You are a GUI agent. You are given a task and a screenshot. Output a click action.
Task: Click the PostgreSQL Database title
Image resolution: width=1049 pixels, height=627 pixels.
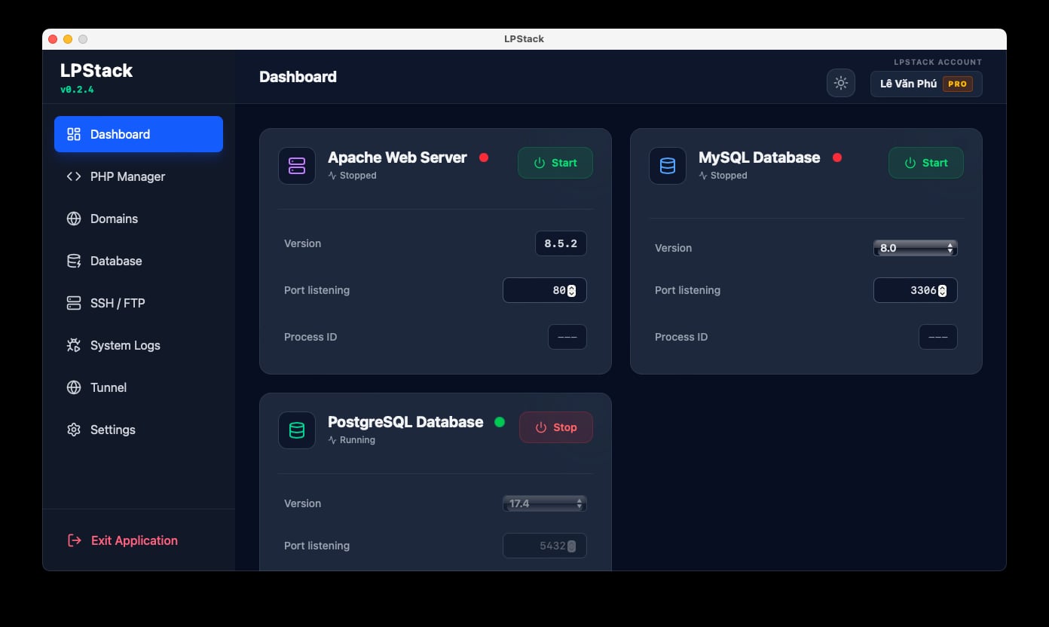point(405,422)
